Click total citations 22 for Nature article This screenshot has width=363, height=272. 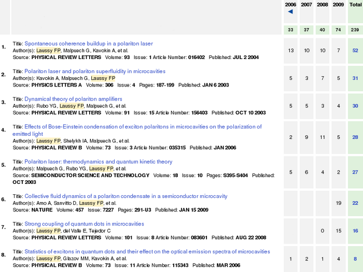coord(355,203)
